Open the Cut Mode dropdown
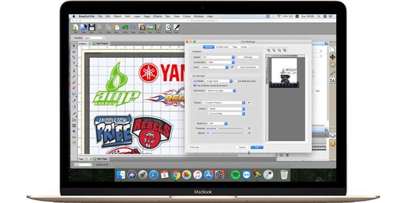The image size is (407, 203). click(x=219, y=81)
